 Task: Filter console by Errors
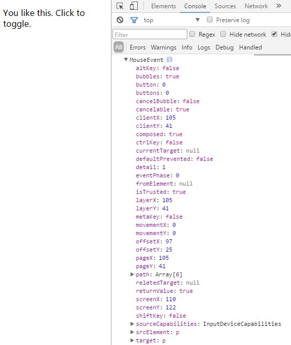pyautogui.click(x=138, y=47)
